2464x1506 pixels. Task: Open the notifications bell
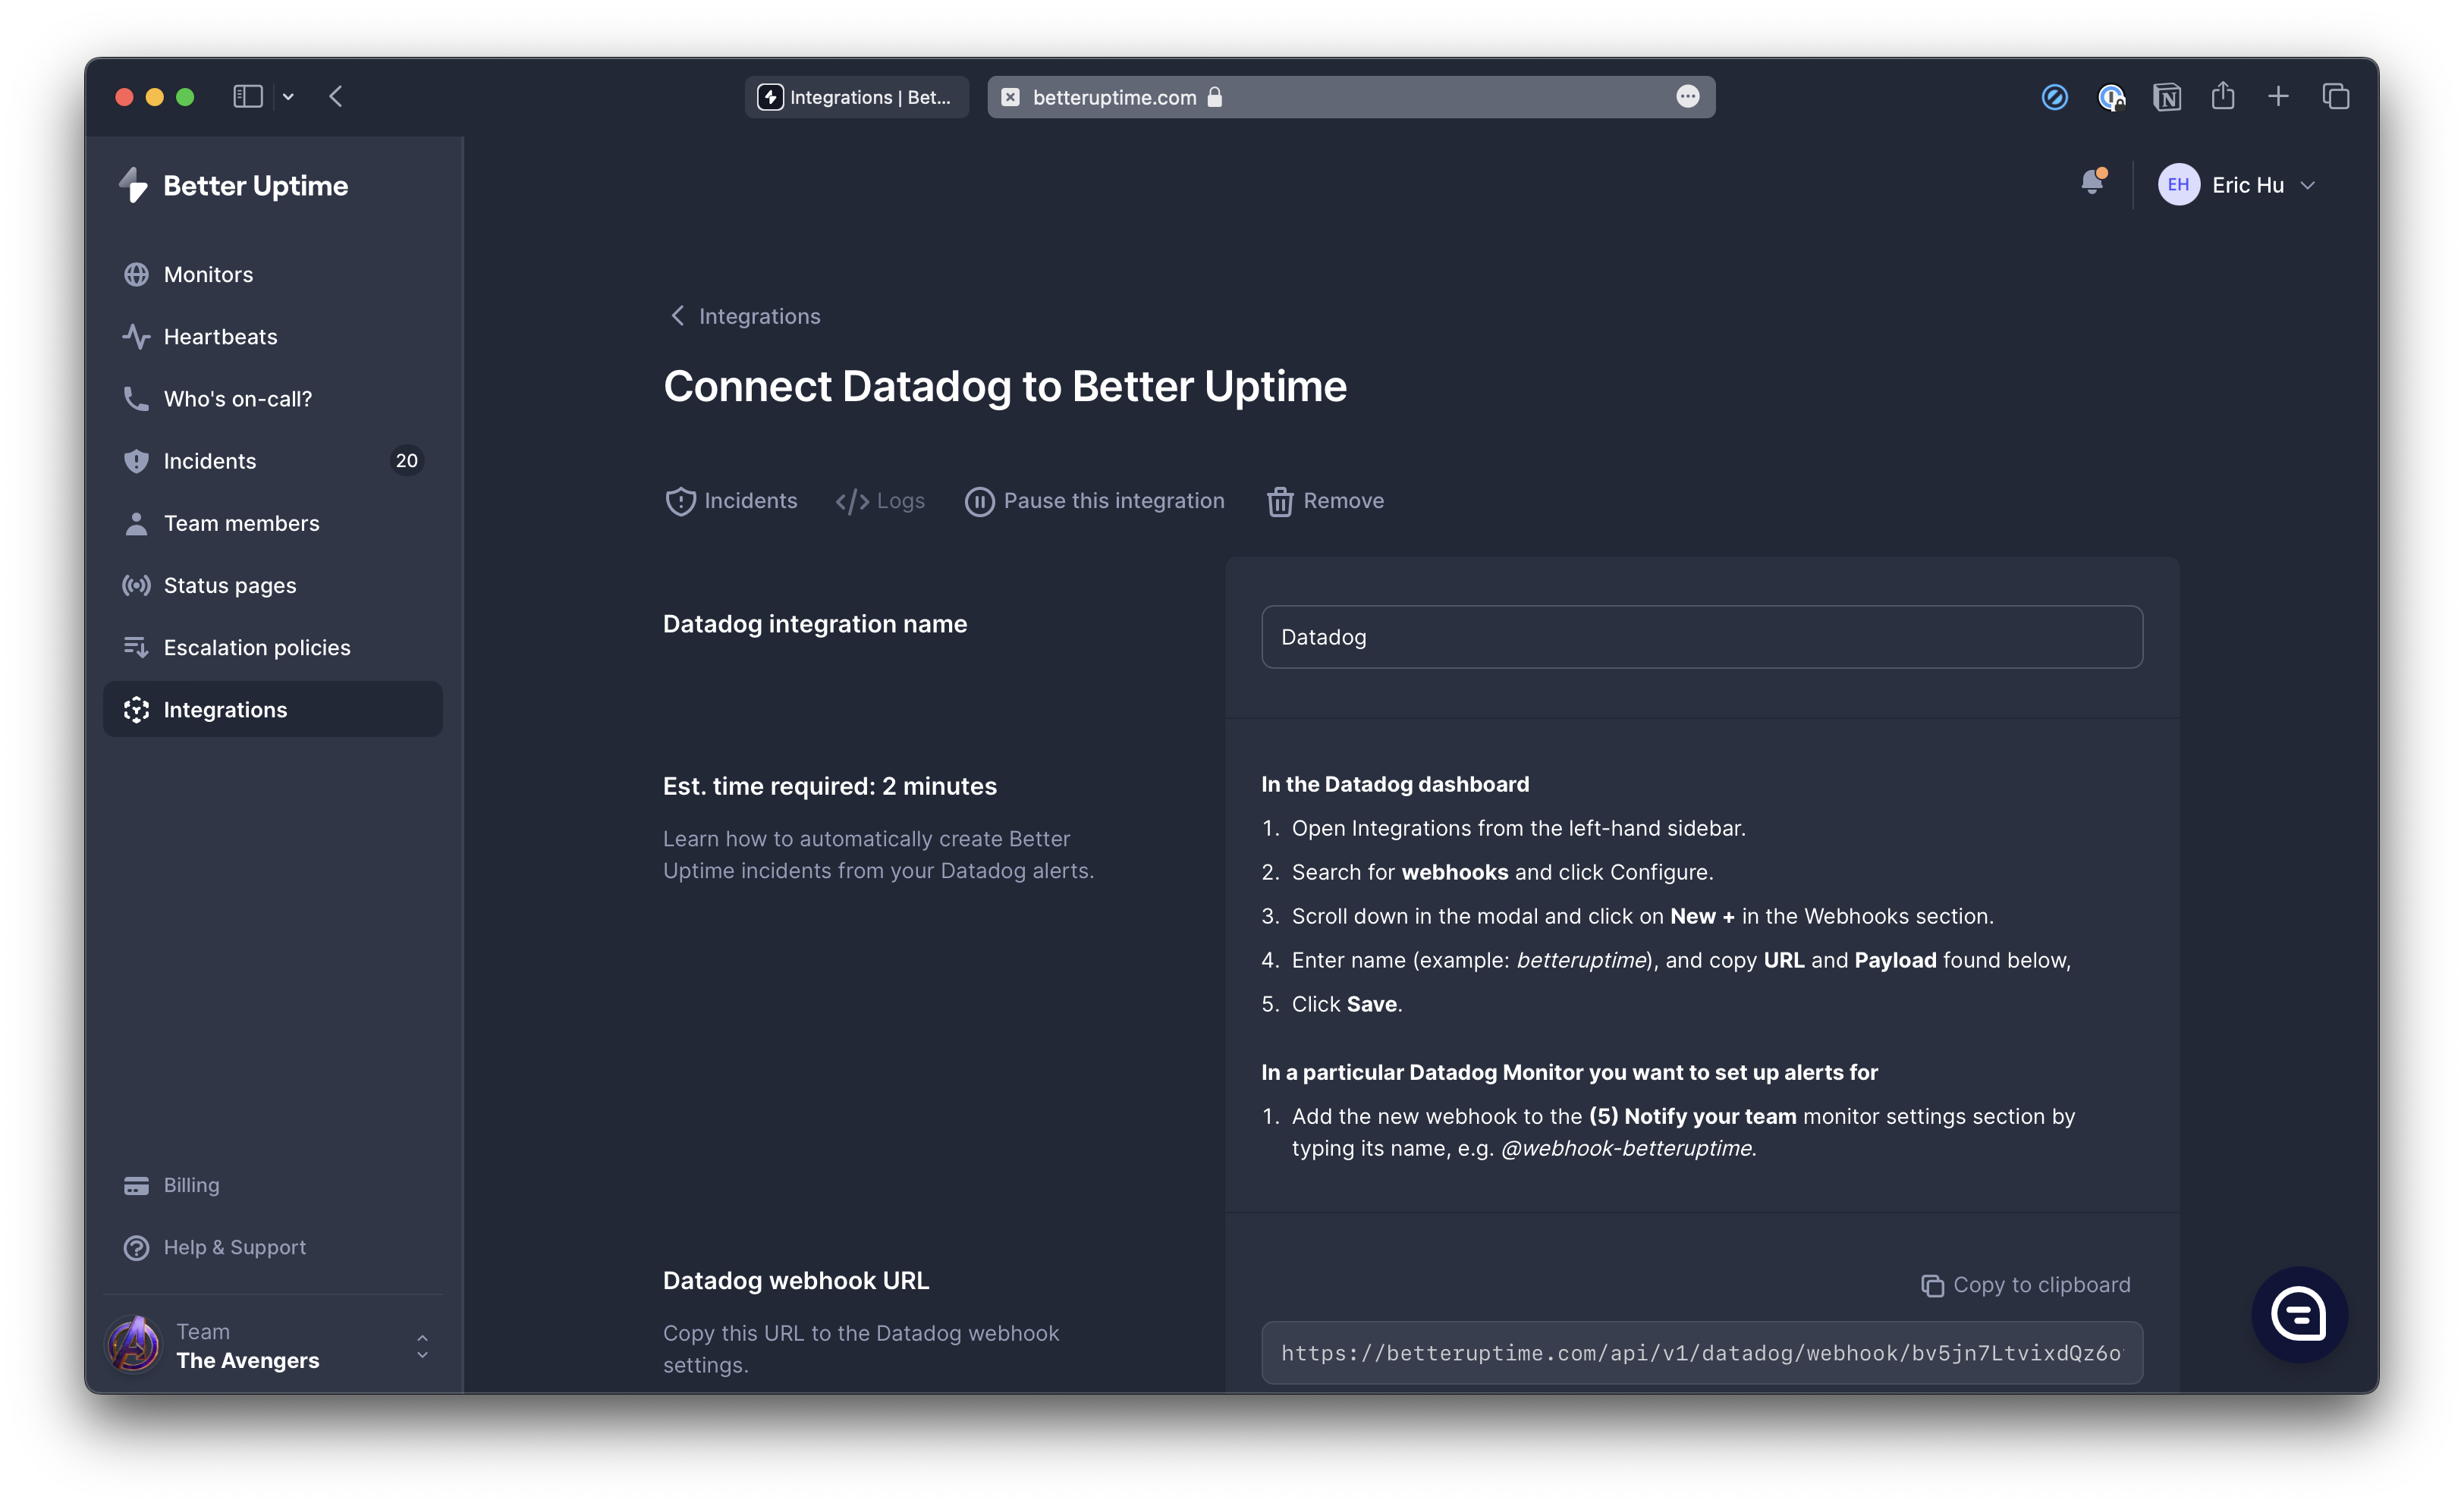pyautogui.click(x=2092, y=182)
